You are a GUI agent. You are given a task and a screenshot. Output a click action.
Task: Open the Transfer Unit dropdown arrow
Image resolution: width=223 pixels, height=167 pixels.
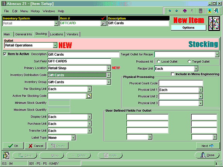pyautogui.click(x=89, y=131)
